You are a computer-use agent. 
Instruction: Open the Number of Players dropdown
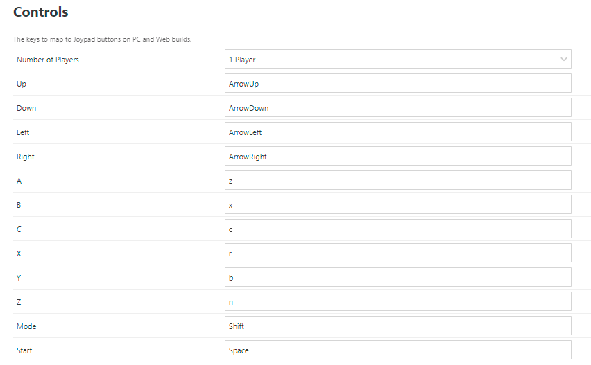click(x=397, y=60)
